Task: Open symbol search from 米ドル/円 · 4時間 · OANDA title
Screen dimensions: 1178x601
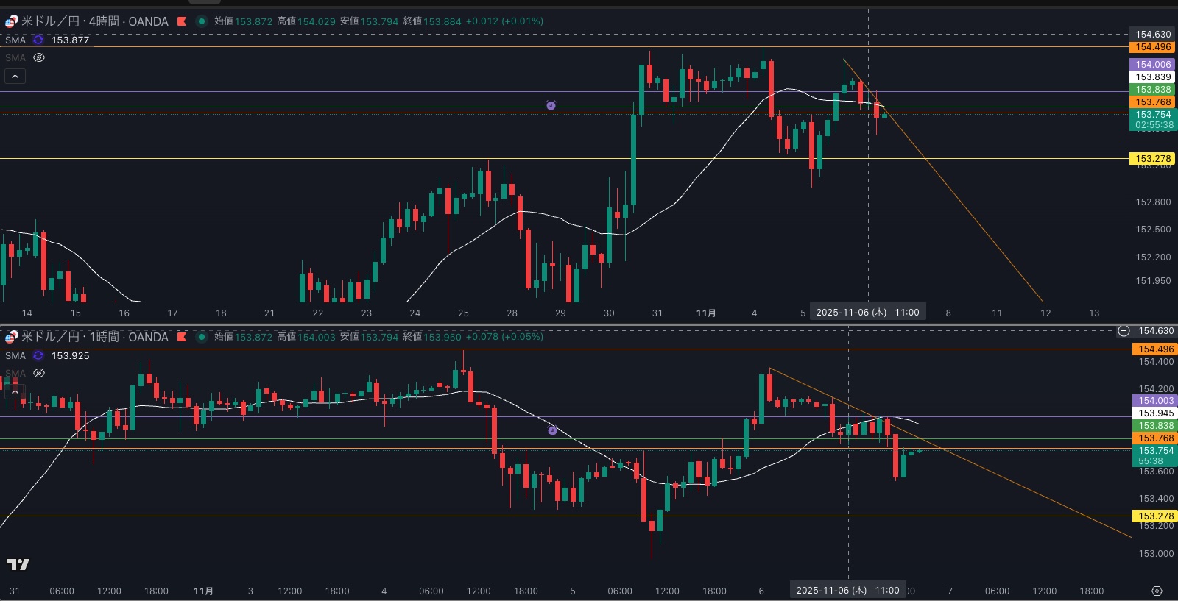Action: click(95, 21)
